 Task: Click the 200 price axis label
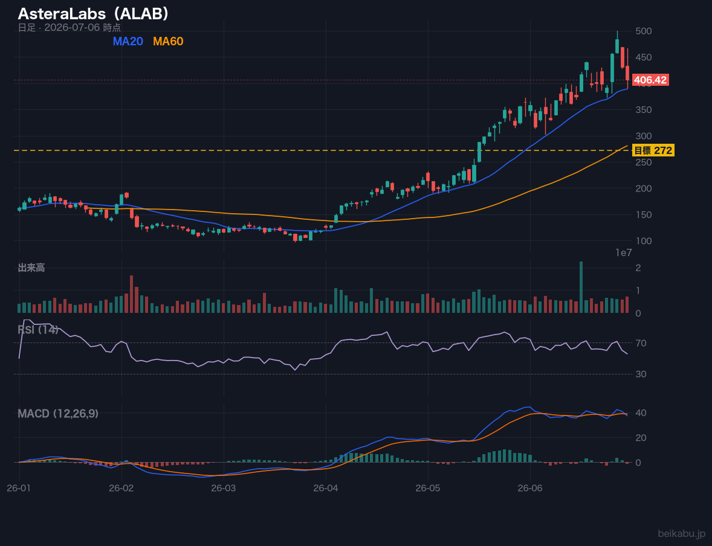point(644,188)
